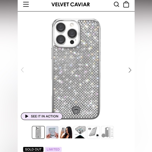
Task: Click the camera cutout on product image
Action: tap(66, 33)
